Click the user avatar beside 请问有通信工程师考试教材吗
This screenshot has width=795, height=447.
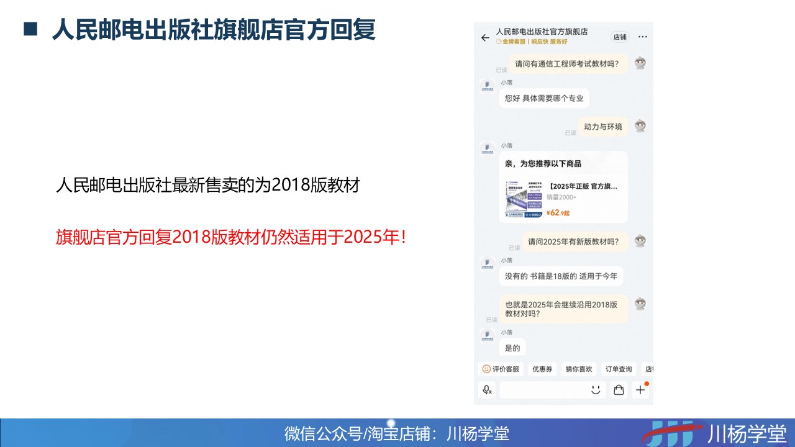pos(640,63)
